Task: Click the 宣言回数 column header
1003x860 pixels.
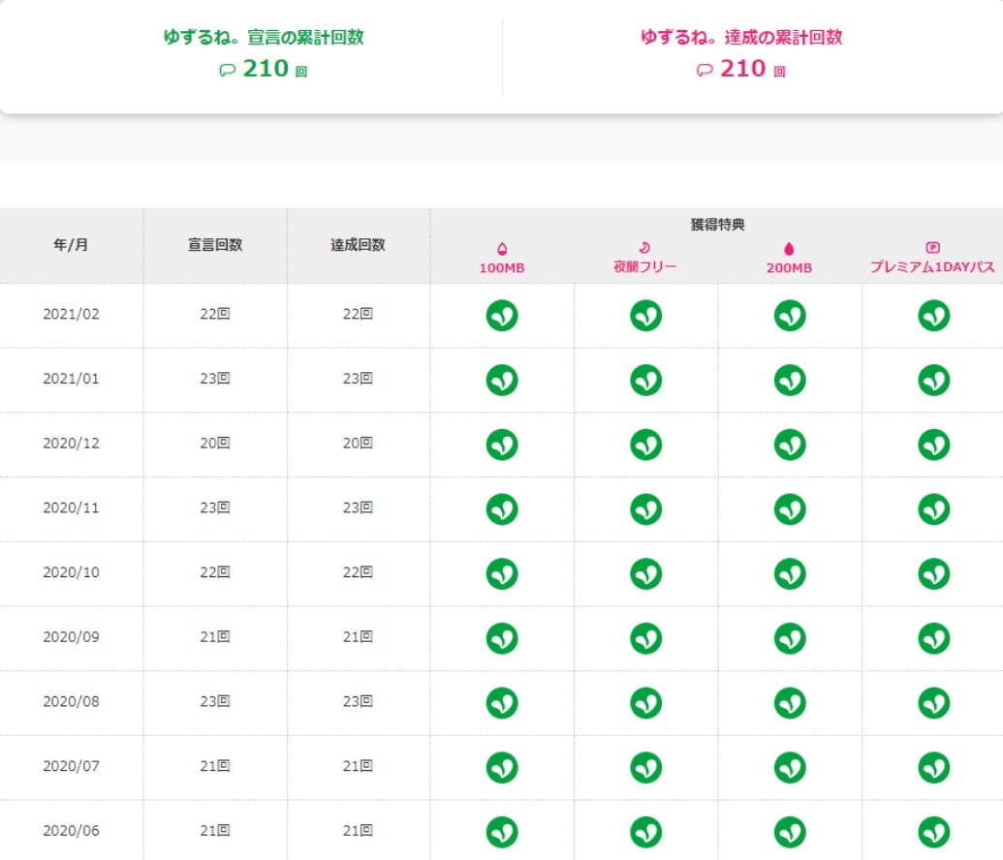Action: [215, 245]
